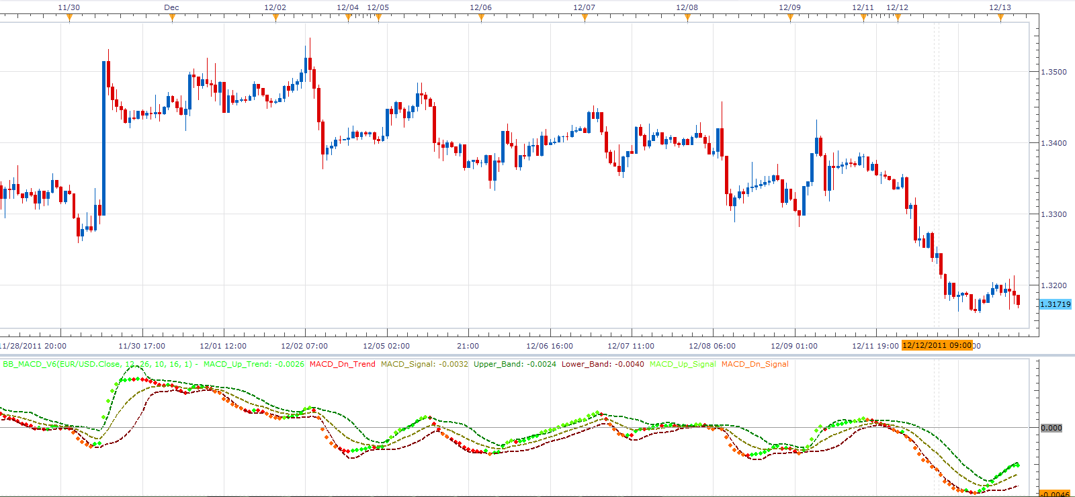This screenshot has width=1075, height=497.
Task: Select the highlighted 12/12/2011 09:00 time label
Action: tap(937, 345)
